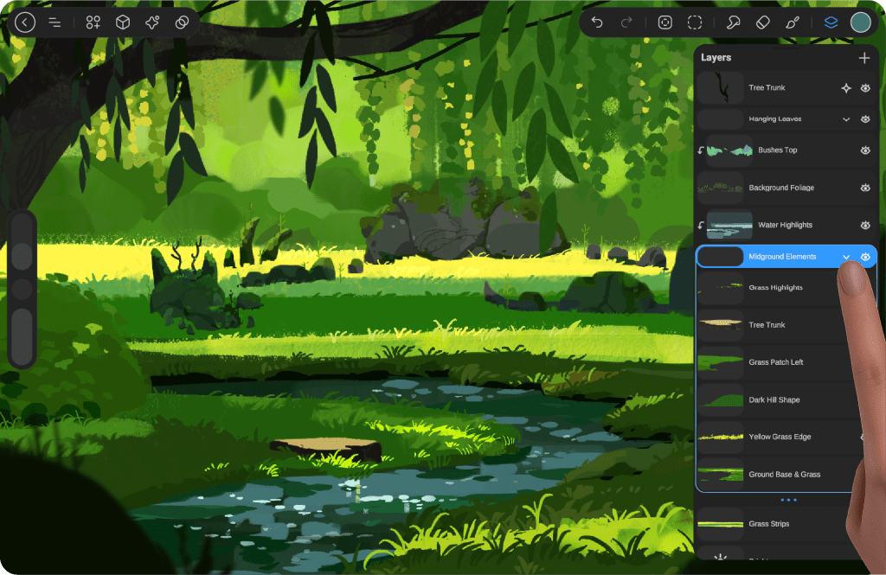Open the hamburger menu in top toolbar

(55, 22)
